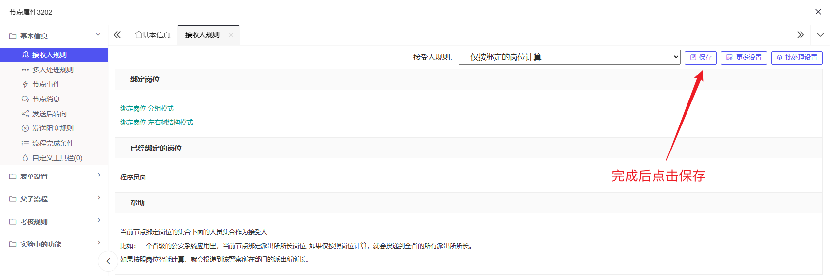
Task: Open 多人处理规则 sidebar item
Action: coord(54,70)
